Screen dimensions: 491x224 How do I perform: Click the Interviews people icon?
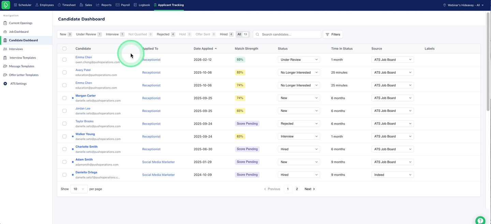pos(5,49)
